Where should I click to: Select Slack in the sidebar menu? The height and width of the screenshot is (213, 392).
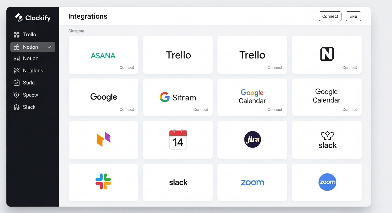click(x=29, y=107)
